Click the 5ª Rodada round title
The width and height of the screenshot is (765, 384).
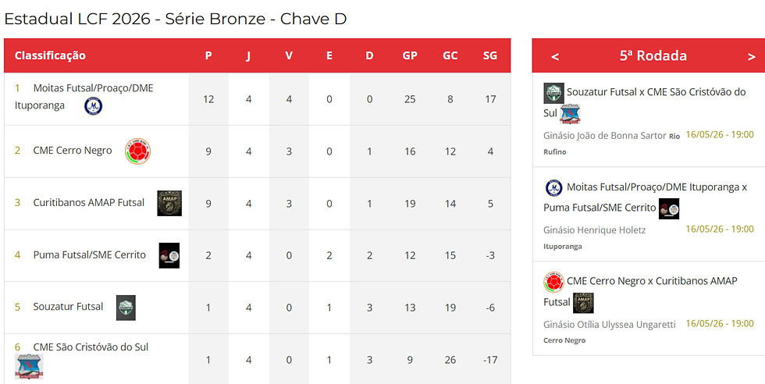[653, 55]
